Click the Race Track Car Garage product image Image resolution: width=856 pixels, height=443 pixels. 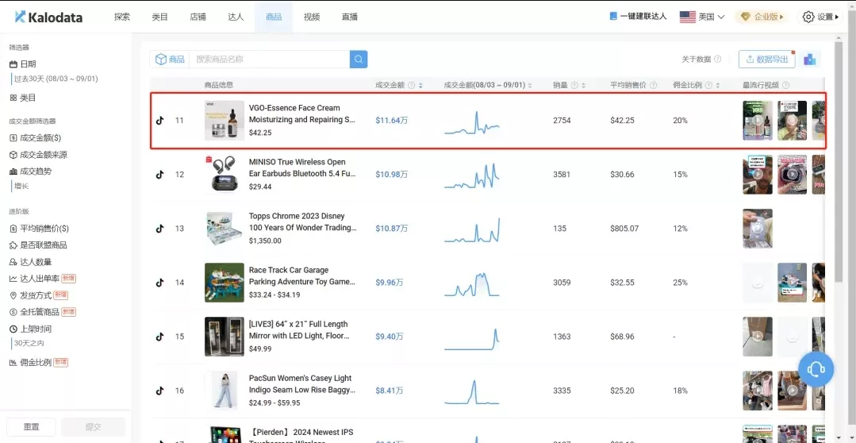point(225,283)
